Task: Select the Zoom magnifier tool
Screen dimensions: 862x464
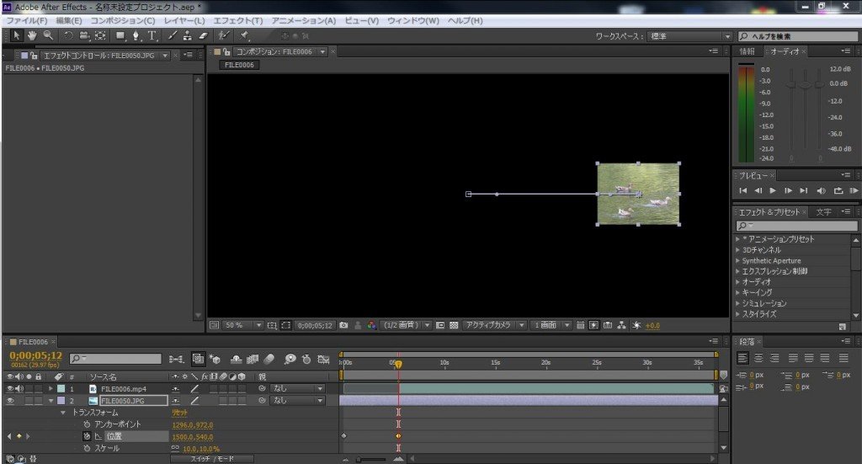Action: [x=48, y=35]
